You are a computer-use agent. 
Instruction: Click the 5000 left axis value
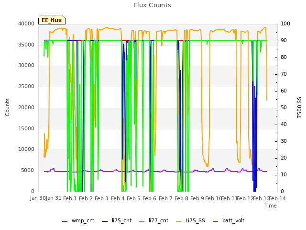(28, 171)
